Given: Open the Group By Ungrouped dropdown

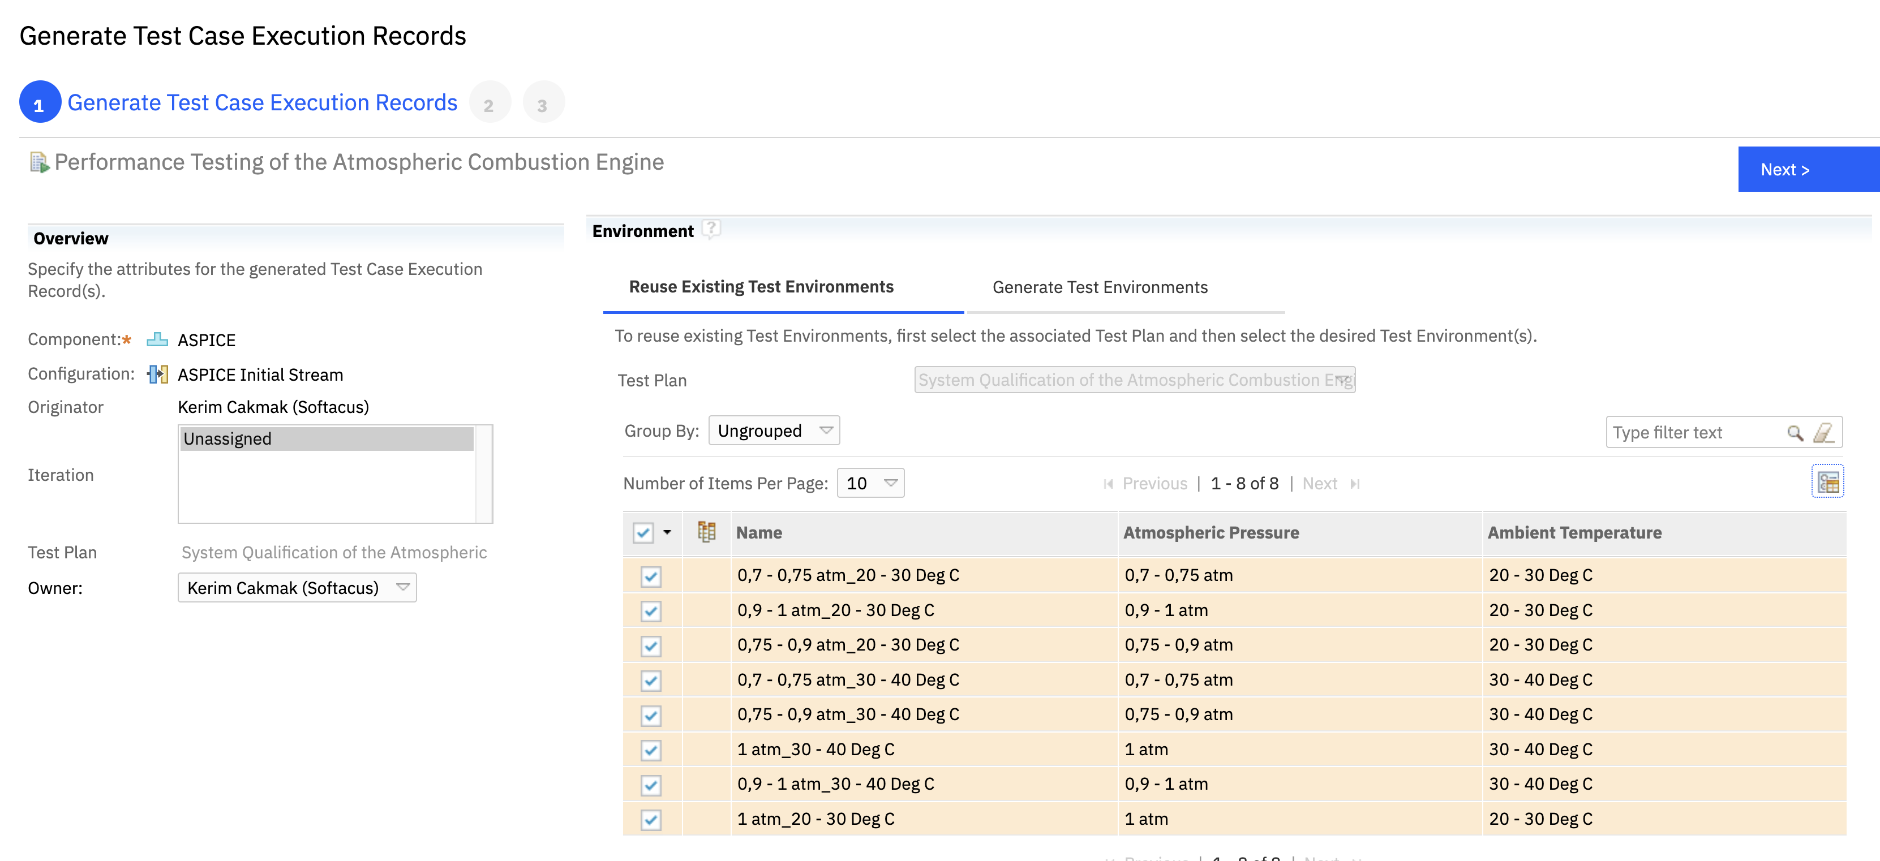Looking at the screenshot, I should (774, 430).
